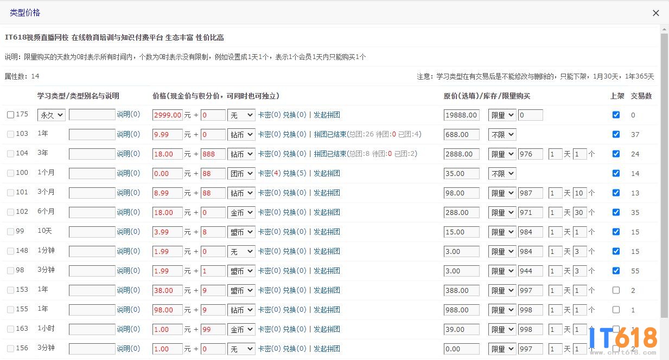Open 说明(0) link for row 101
Viewport: 669px width, 360px height.
coord(129,193)
